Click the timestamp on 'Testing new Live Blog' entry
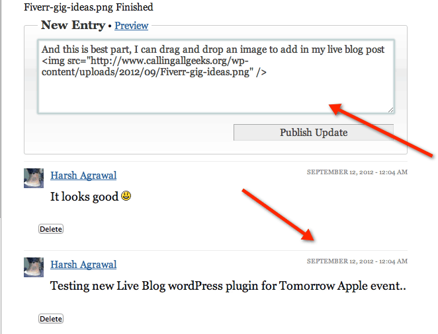The image size is (438, 334). click(357, 261)
